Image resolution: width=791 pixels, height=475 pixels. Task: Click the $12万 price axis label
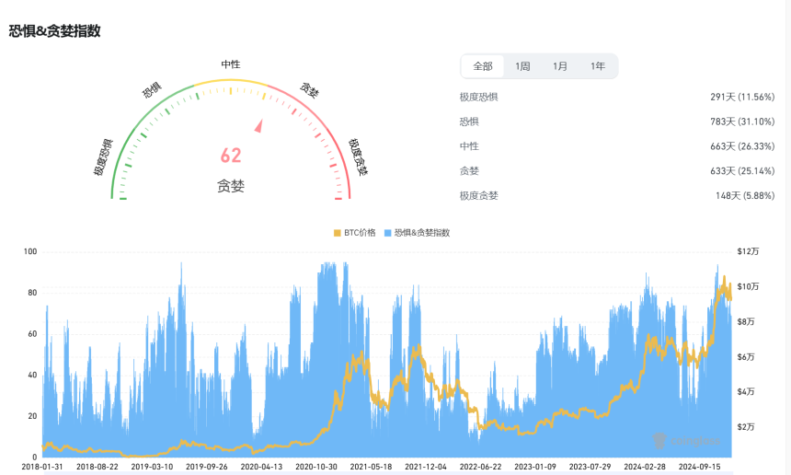click(748, 251)
